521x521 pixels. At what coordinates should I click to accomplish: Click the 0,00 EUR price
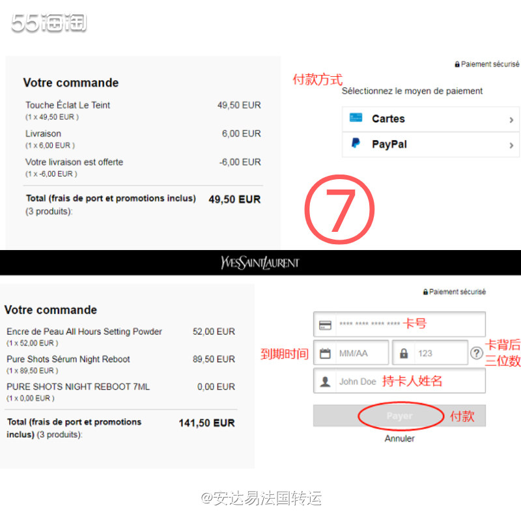[x=216, y=386]
